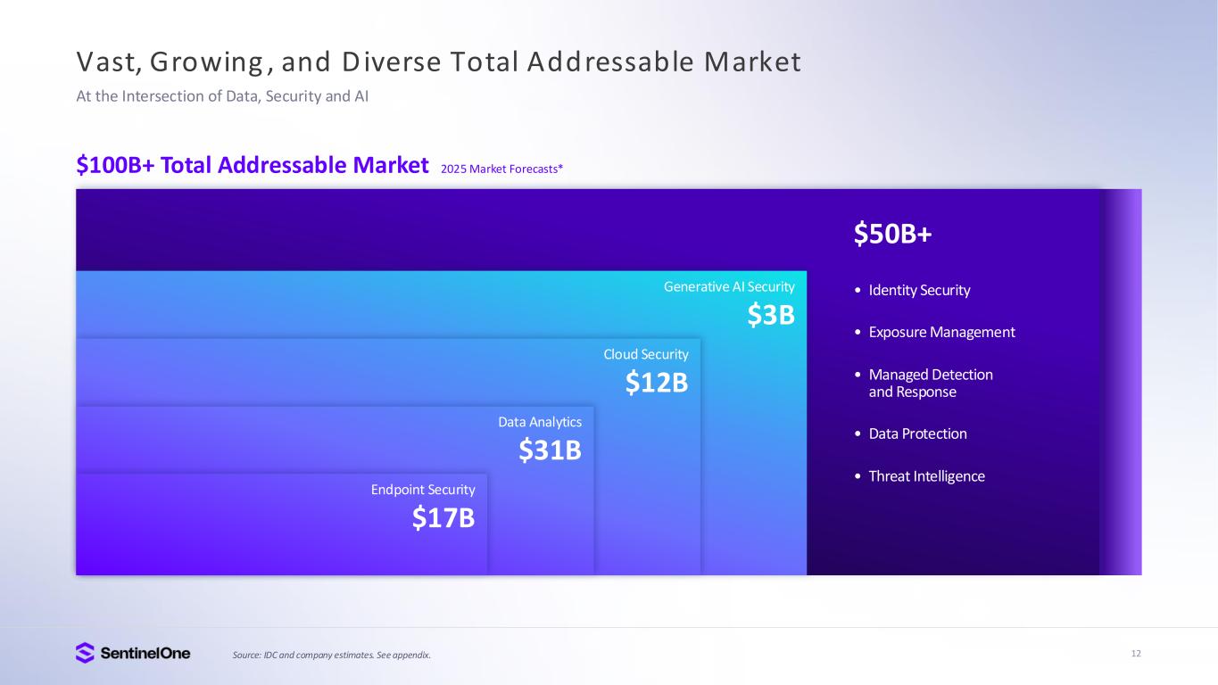
Task: Select the 'Exposure Management' bullet
Action: [940, 333]
